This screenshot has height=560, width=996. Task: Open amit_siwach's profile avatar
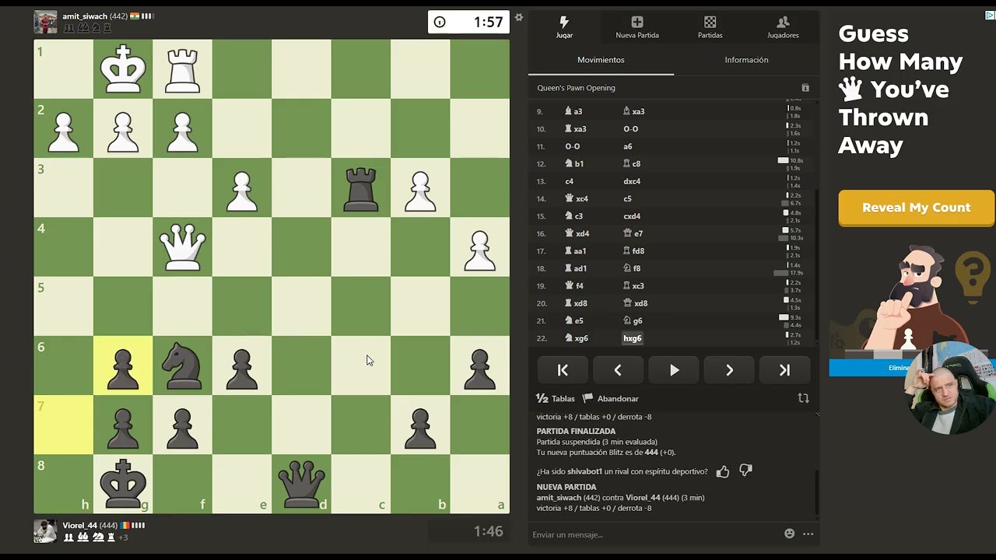[45, 22]
